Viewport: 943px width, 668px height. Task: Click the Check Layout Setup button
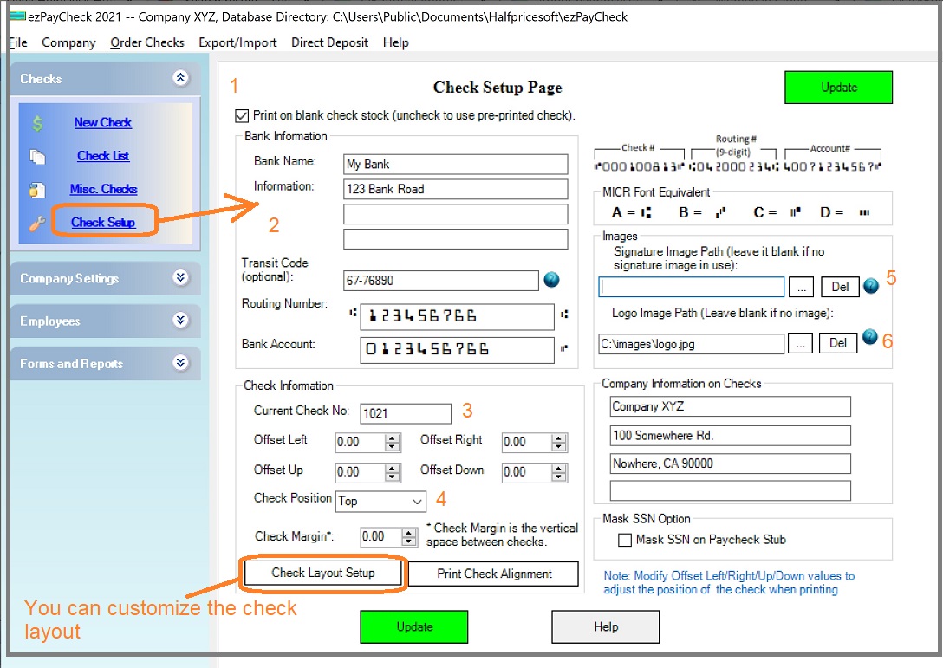pos(323,573)
